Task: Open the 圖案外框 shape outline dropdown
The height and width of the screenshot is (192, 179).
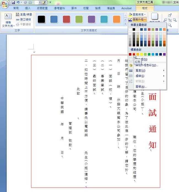Action: [x=145, y=19]
